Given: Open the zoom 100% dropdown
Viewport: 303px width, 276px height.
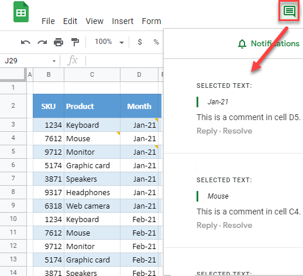Looking at the screenshot, I should 109,42.
